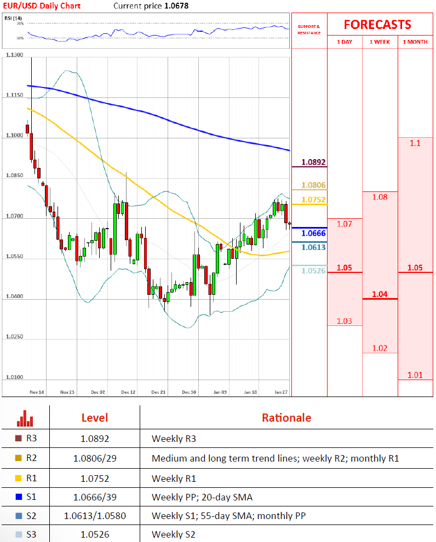Viewport: 436px width, 542px height.
Task: Click the Level column header
Action: [x=95, y=417]
